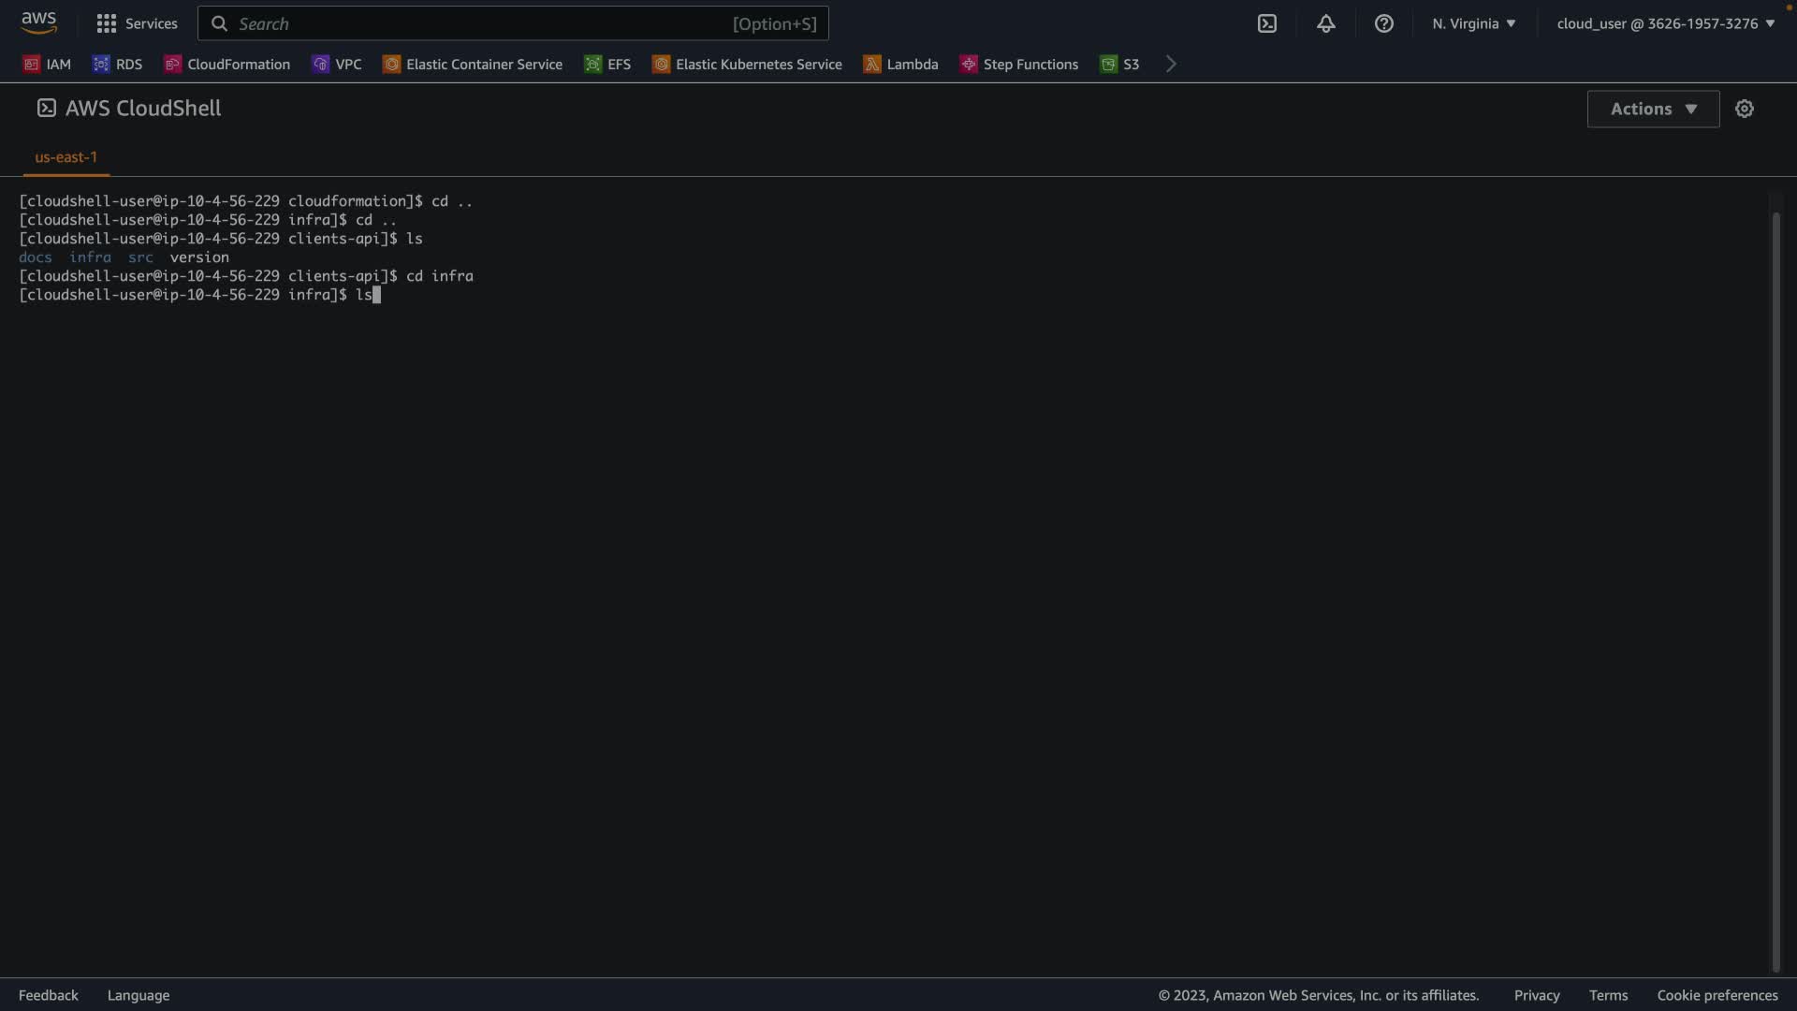Open the help question mark icon

coord(1383,23)
